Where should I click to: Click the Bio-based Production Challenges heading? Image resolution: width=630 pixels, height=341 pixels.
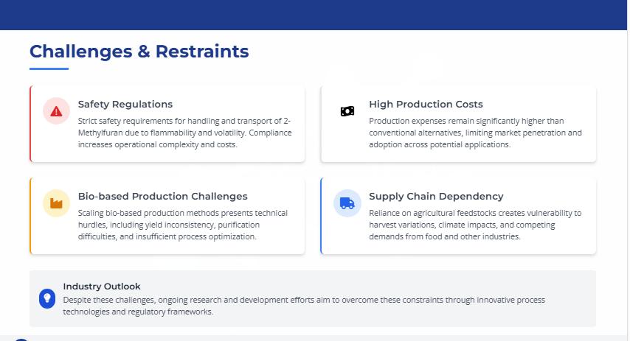point(162,197)
